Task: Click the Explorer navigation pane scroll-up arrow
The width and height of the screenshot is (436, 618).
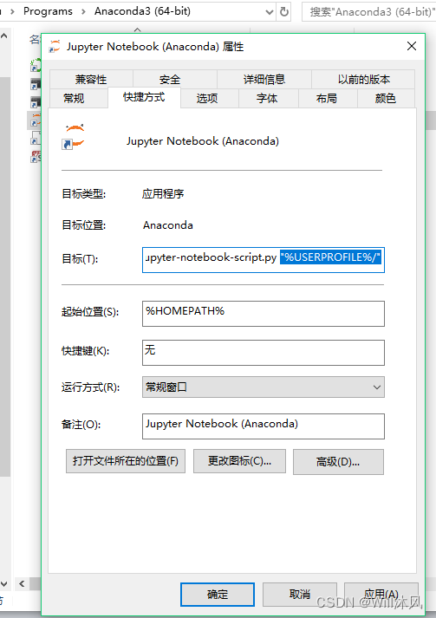Action: 4,36
